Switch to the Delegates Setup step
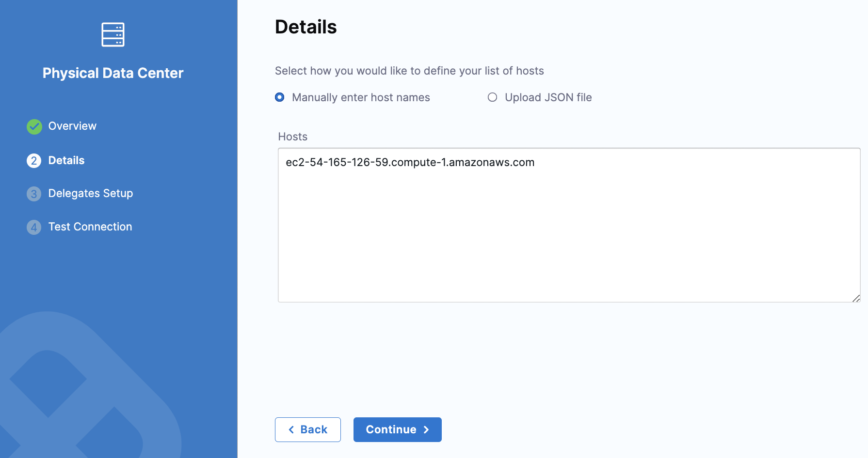 (x=91, y=193)
